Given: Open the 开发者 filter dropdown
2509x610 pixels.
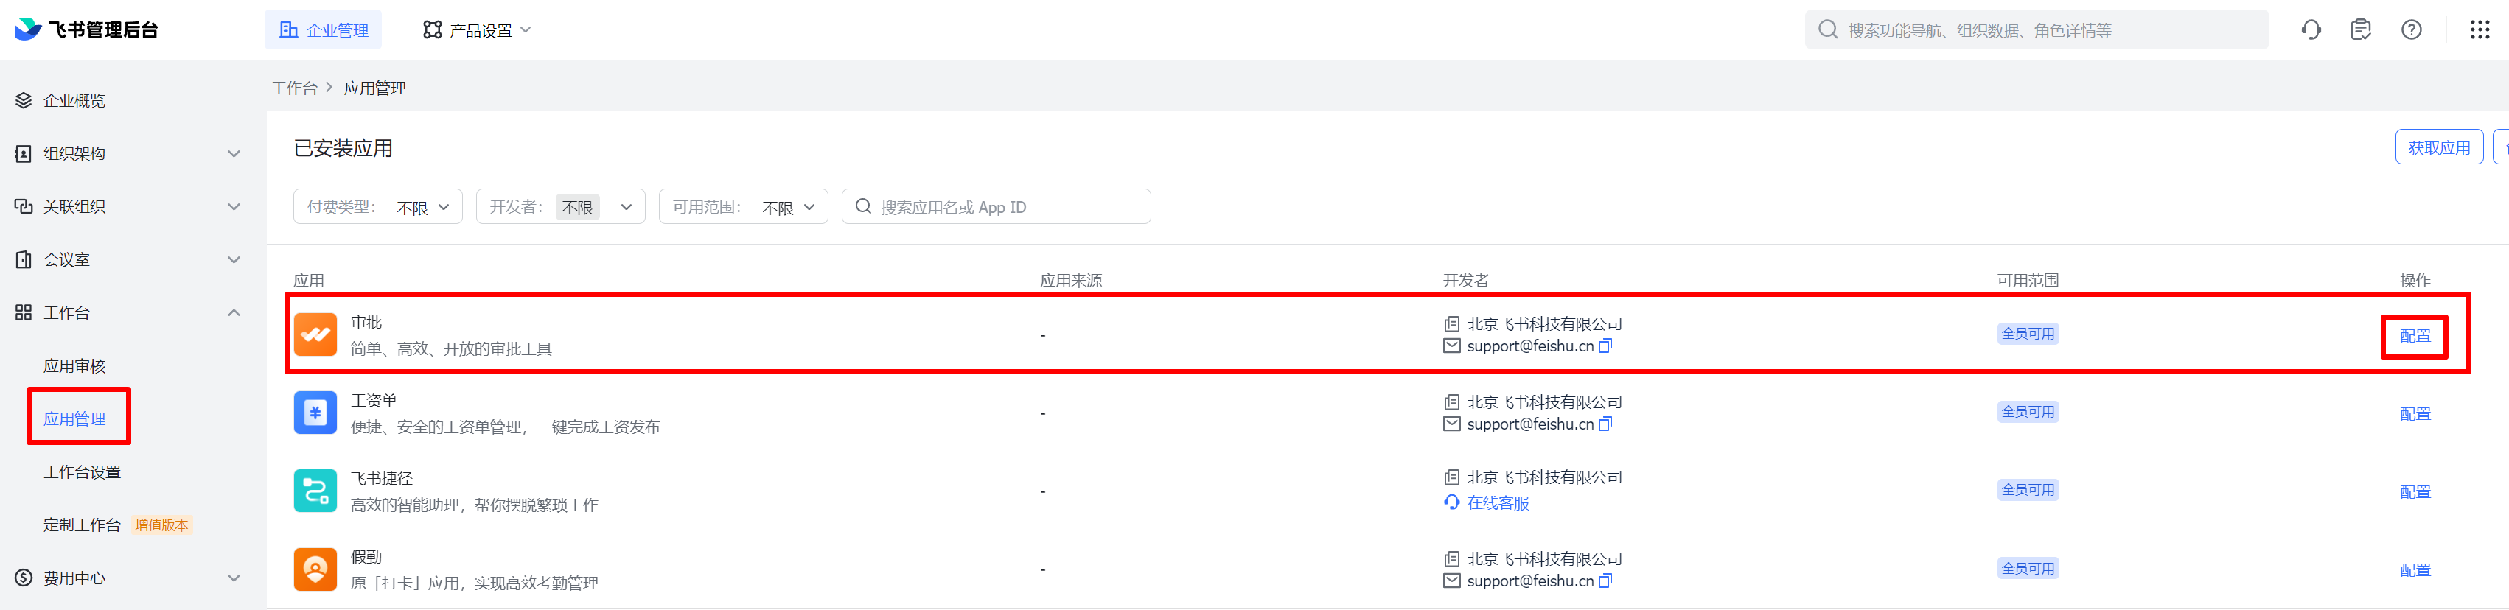Looking at the screenshot, I should [x=560, y=207].
